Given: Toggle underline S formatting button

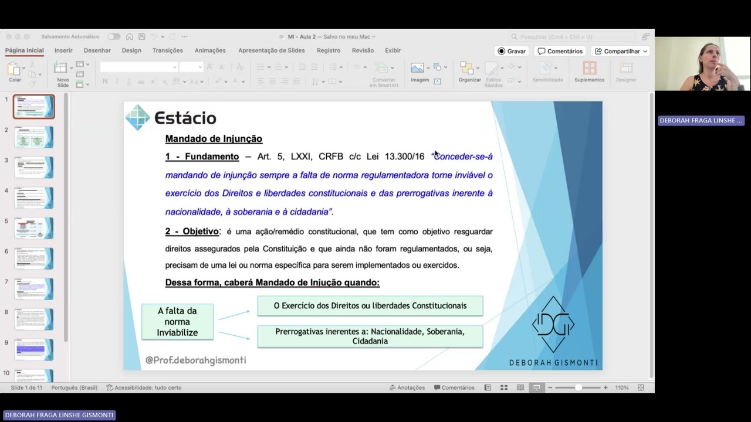Looking at the screenshot, I should click(x=129, y=81).
